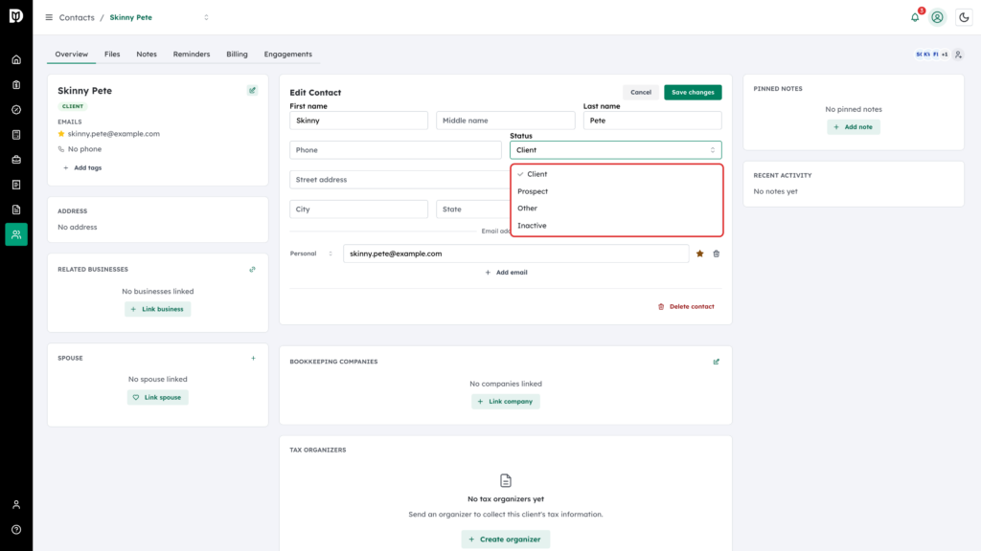Open the help question mark icon
Screen dimensions: 981x551
point(16,530)
